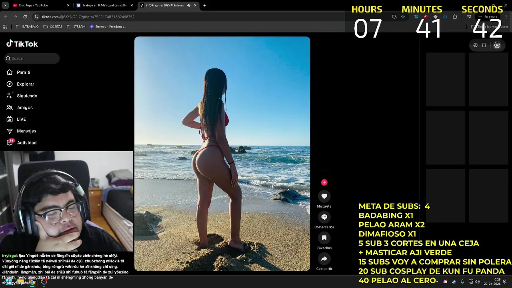The width and height of the screenshot is (512, 288).
Task: Reload the current page
Action: [x=25, y=17]
